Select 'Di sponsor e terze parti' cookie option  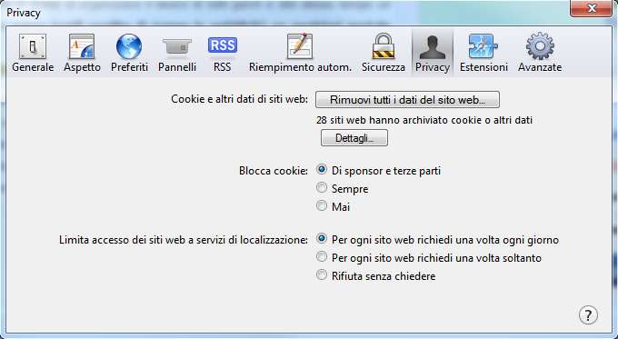[322, 169]
